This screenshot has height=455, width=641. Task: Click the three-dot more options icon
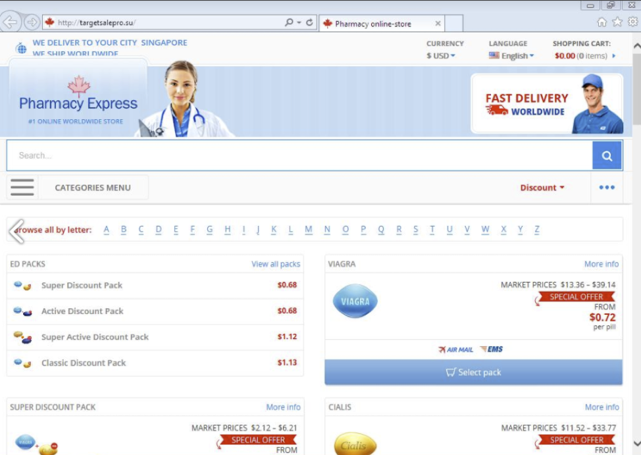pyautogui.click(x=607, y=188)
